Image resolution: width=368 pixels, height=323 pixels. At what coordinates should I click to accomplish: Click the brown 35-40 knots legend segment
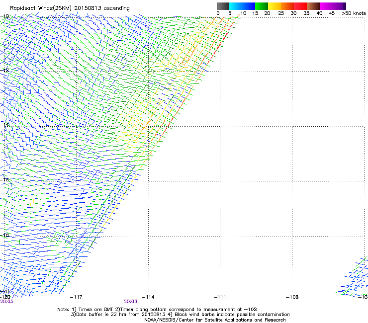click(x=313, y=6)
